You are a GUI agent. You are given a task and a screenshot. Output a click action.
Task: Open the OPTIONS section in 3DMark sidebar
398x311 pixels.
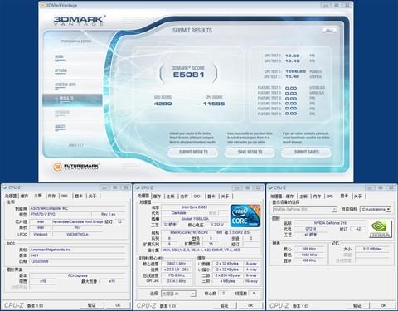click(61, 71)
